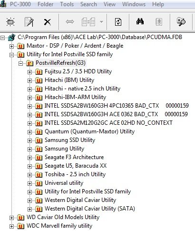Screen dimensions: 195x231
Task: Click U folder icon of Universal utility
Action: pos(39,183)
